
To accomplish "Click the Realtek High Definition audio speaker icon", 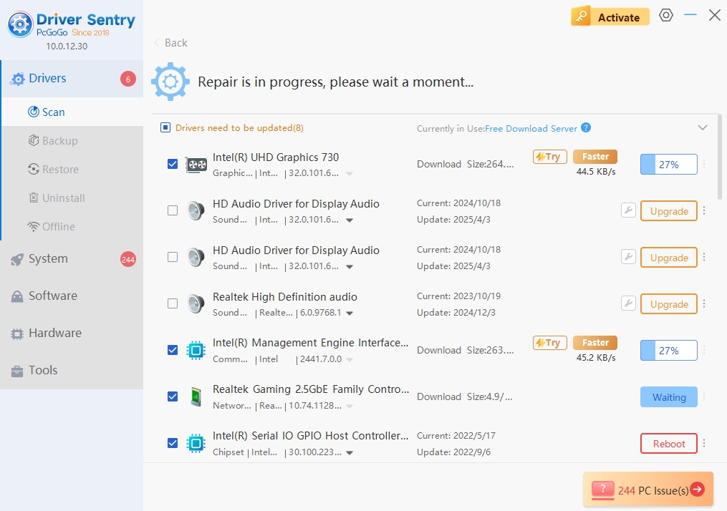I will pos(196,303).
